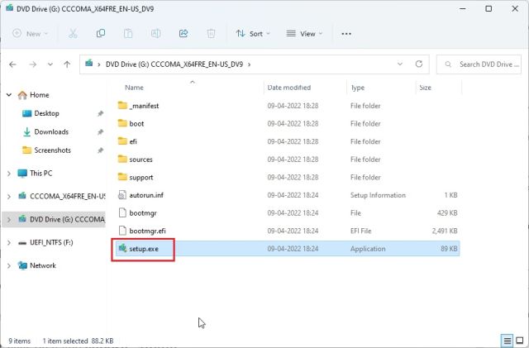The height and width of the screenshot is (348, 529).
Task: Sort by the Size column header
Action: [x=425, y=88]
